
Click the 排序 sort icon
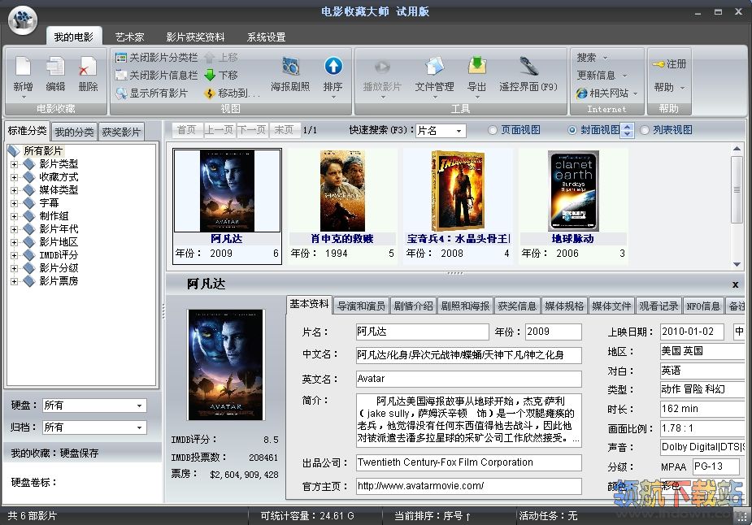(333, 66)
